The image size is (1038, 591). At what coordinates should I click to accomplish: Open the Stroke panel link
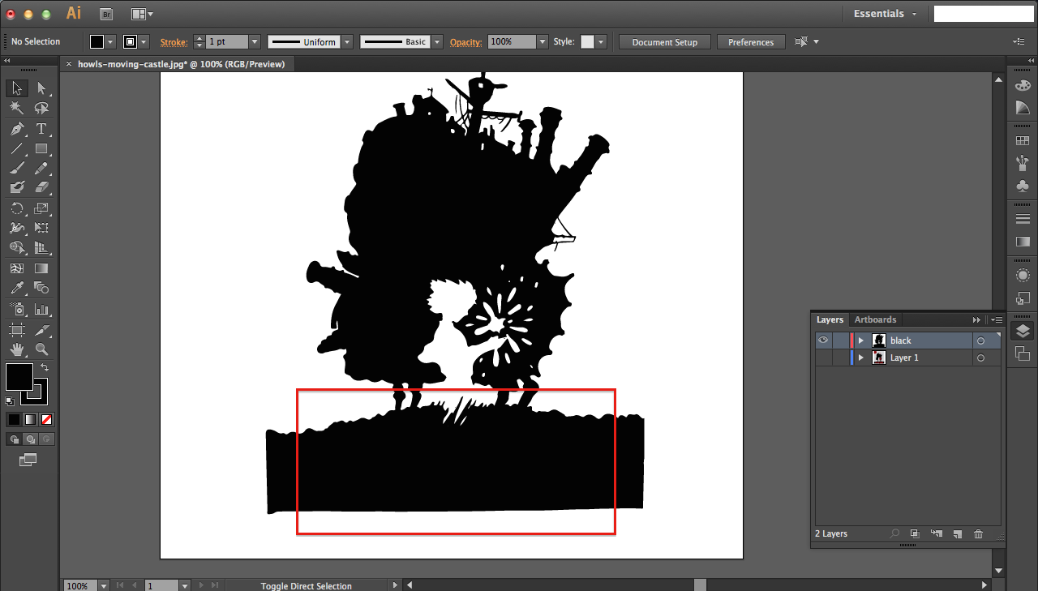(174, 41)
